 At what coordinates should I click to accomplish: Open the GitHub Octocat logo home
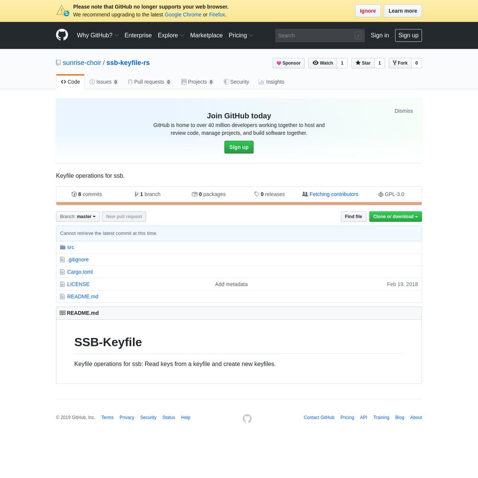62,35
